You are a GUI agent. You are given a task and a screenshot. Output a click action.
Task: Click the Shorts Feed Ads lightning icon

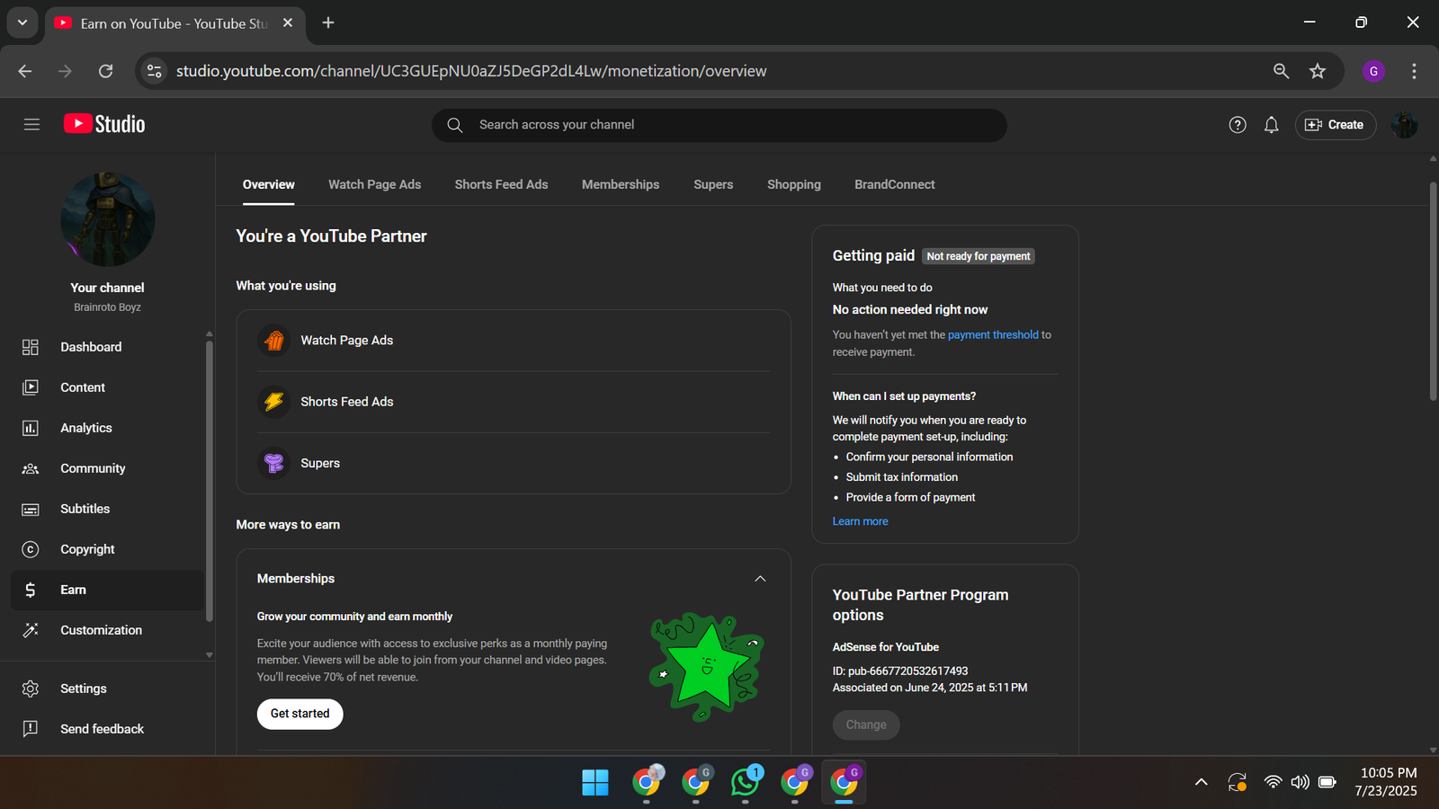coord(274,402)
